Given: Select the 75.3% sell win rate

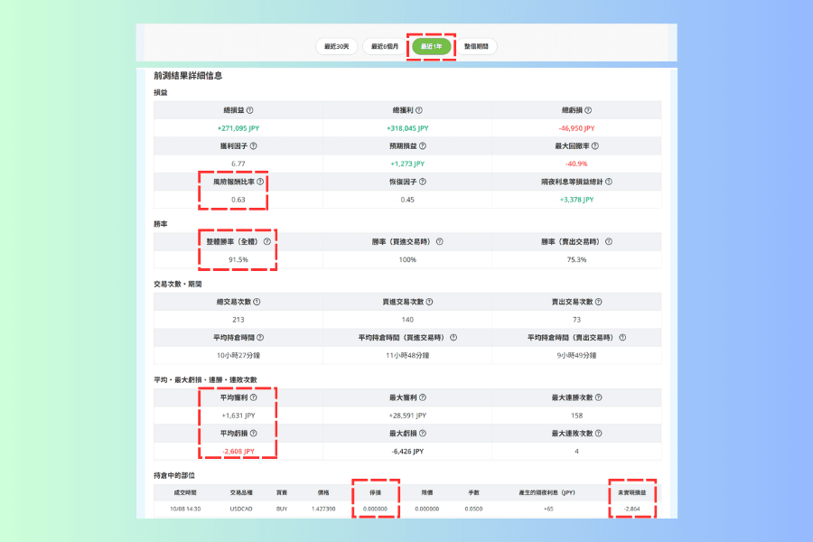Looking at the screenshot, I should point(576,260).
